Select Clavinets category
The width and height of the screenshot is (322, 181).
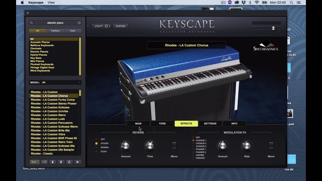(36, 49)
